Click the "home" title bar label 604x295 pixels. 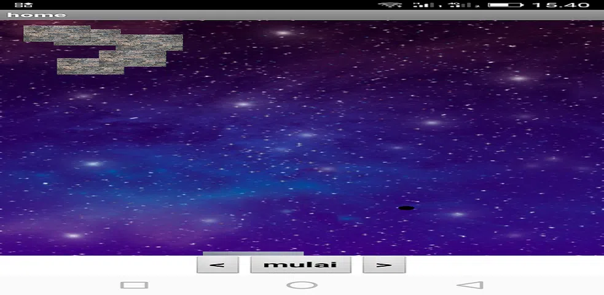(37, 15)
